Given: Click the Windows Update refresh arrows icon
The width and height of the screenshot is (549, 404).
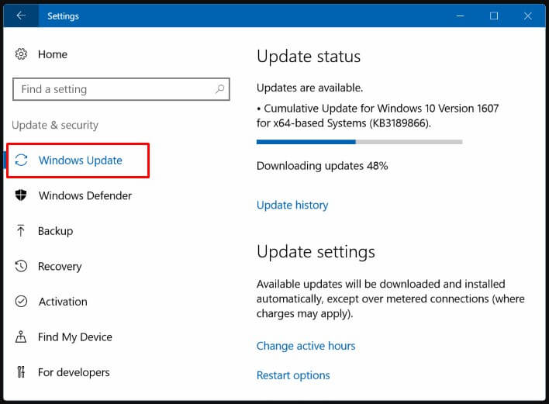Looking at the screenshot, I should pos(22,160).
